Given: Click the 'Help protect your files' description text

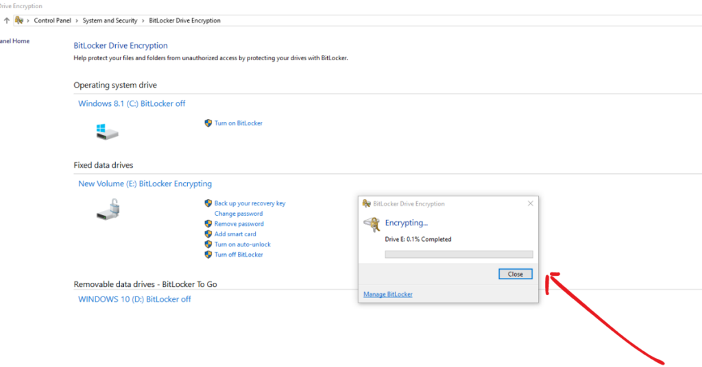Looking at the screenshot, I should coord(210,58).
